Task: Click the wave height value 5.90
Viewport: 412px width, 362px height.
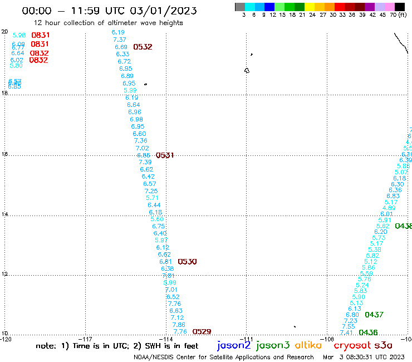Action: coord(359,297)
